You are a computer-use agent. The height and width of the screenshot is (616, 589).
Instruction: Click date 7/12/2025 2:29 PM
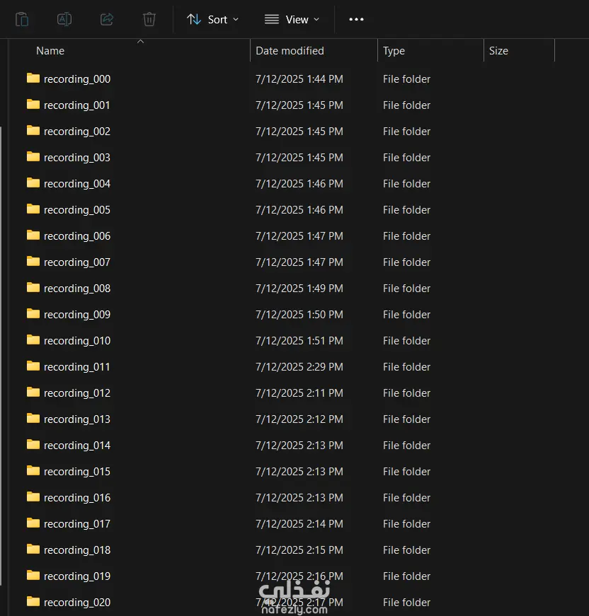(299, 367)
